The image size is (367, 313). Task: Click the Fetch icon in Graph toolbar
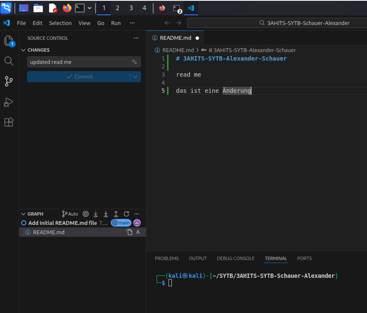point(96,214)
